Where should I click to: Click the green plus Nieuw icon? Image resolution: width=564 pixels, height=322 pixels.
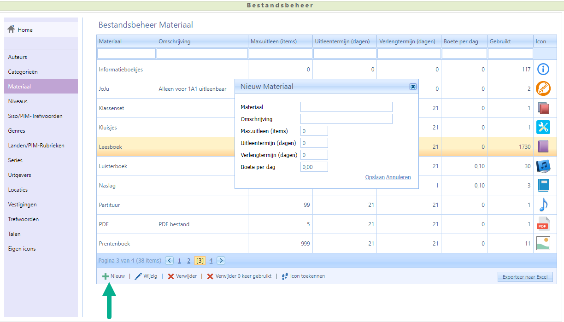point(106,276)
